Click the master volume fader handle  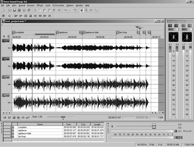click(154, 126)
